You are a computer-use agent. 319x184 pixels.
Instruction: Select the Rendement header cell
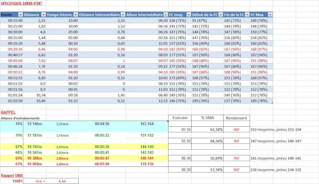tap(236, 118)
